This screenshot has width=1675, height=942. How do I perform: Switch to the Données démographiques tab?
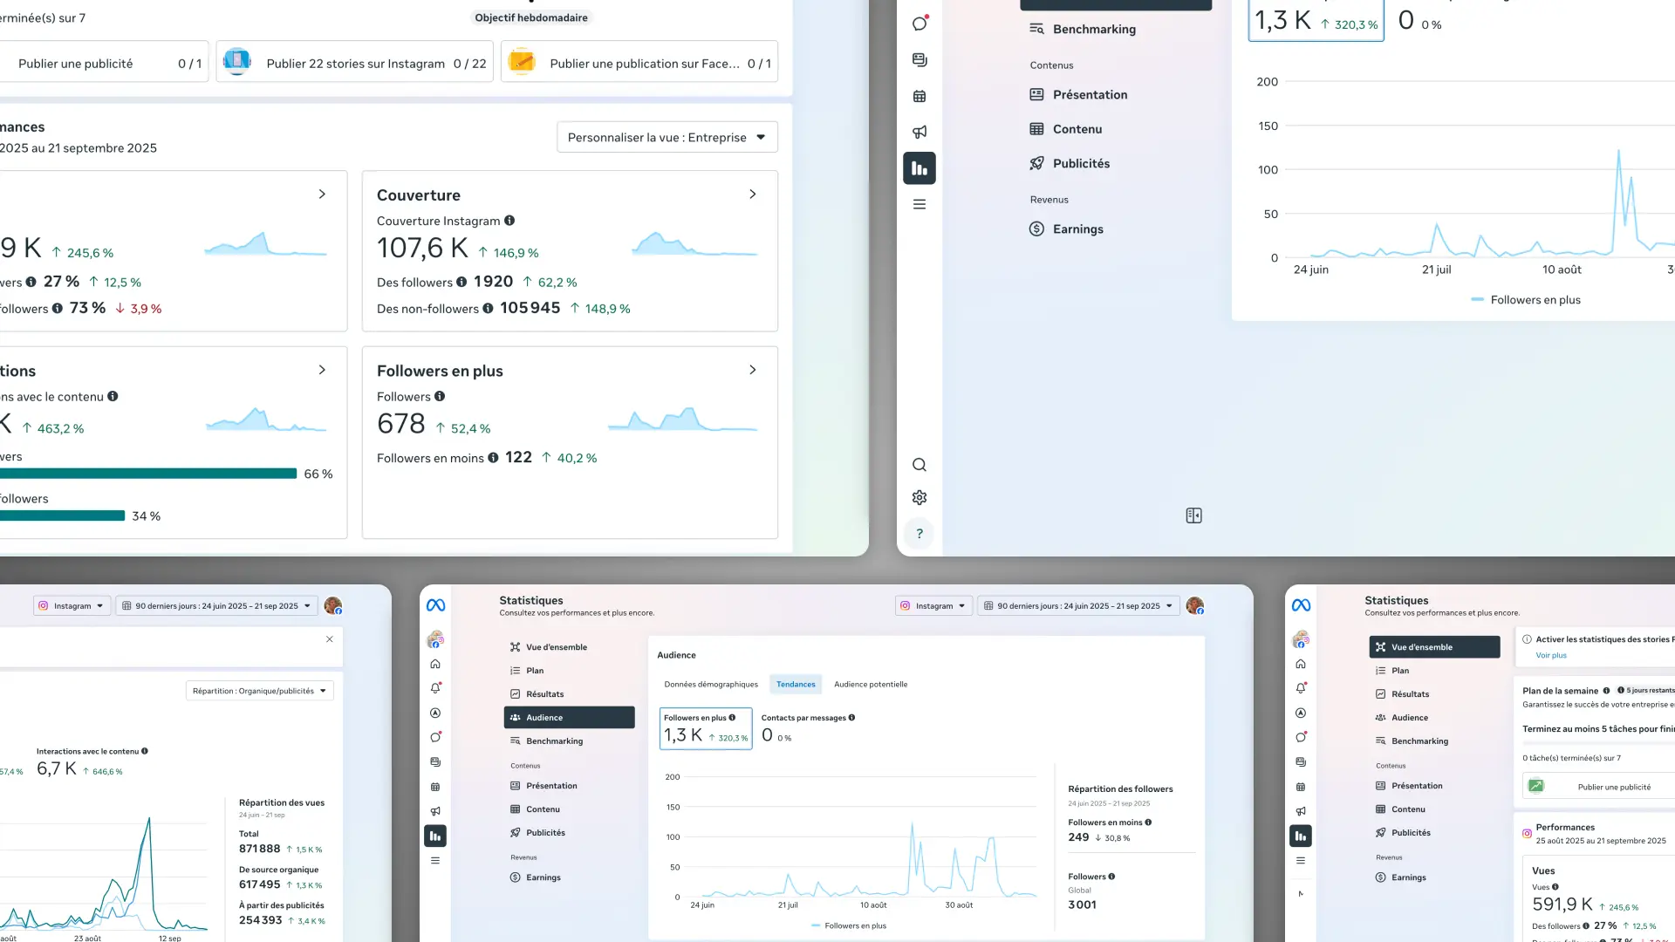coord(710,685)
